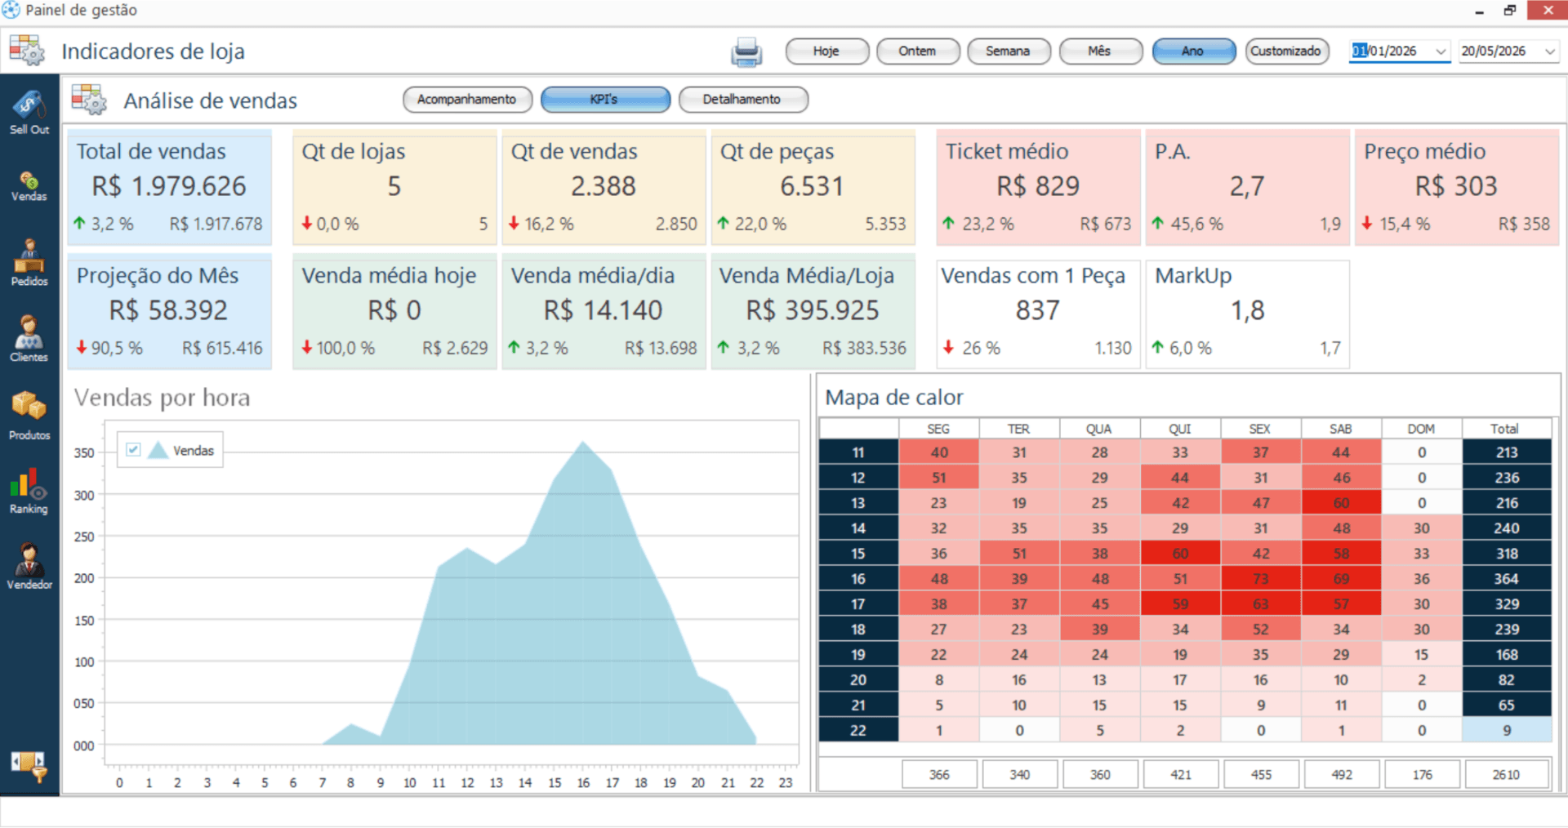This screenshot has width=1568, height=828.
Task: Click the Total de vendas KPI card
Action: (x=169, y=187)
